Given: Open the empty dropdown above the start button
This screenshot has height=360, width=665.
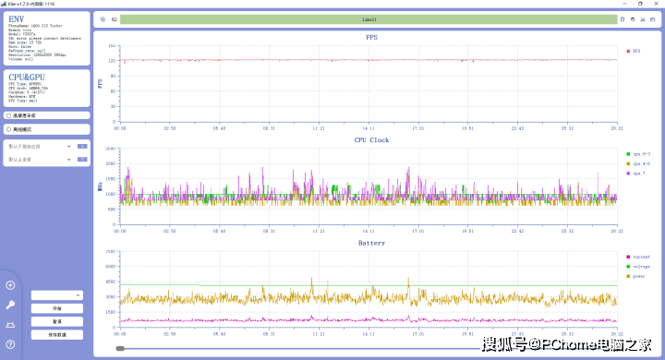Looking at the screenshot, I should (x=57, y=295).
